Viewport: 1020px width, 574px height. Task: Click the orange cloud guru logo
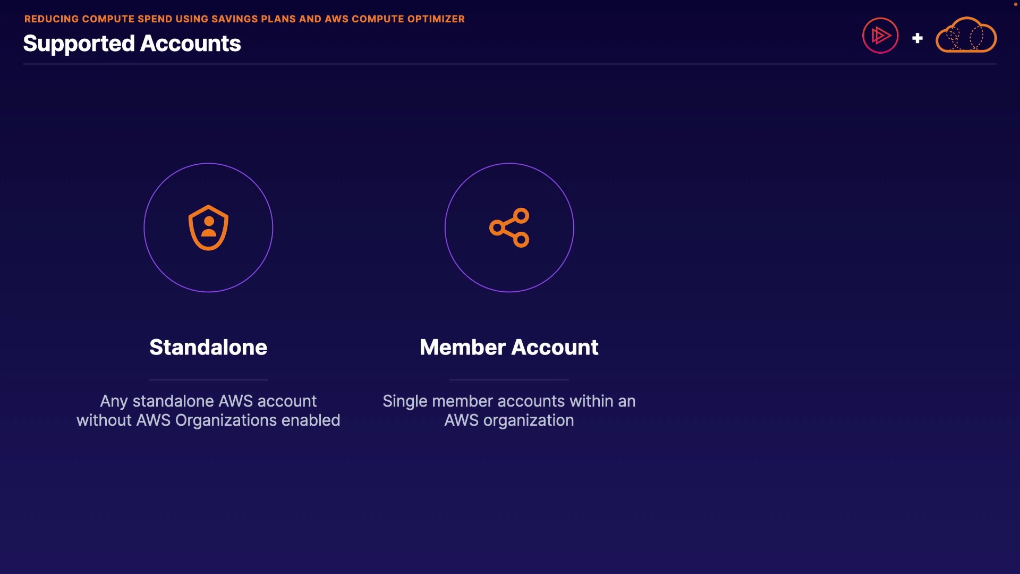point(966,36)
